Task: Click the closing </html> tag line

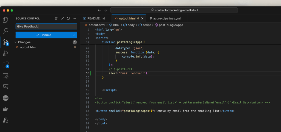Action: pos(101,123)
